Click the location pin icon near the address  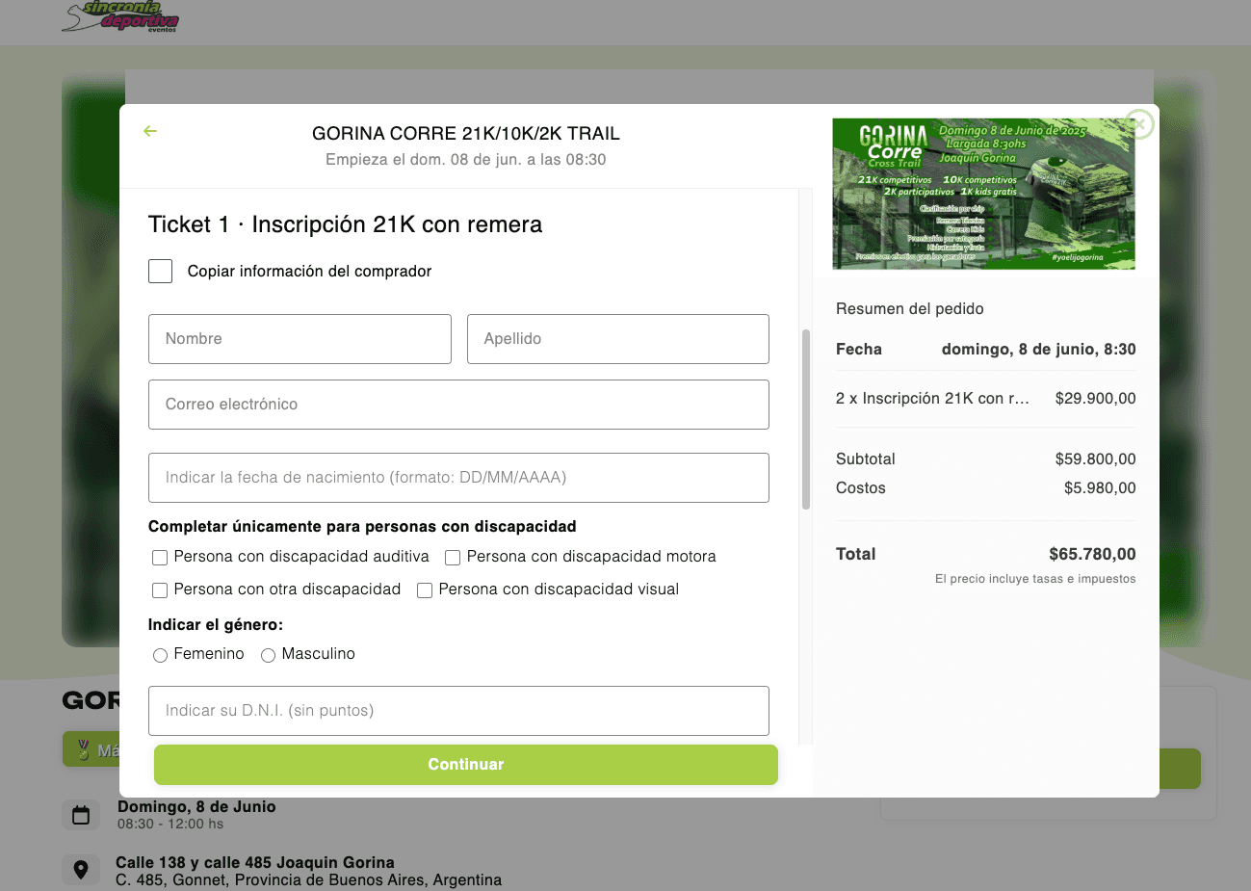coord(81,869)
